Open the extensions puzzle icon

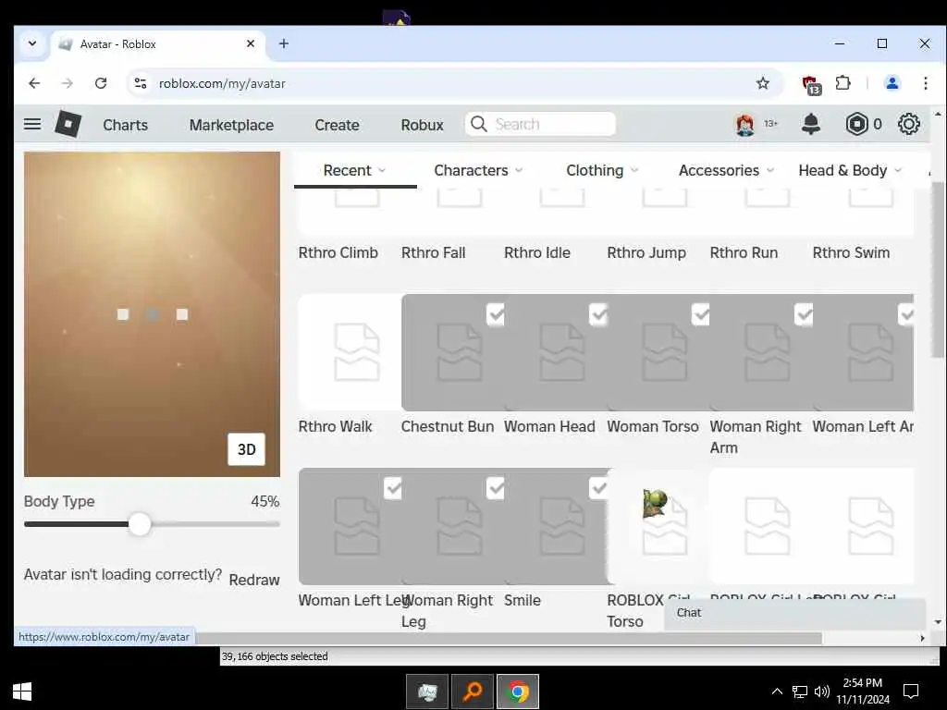(x=842, y=83)
